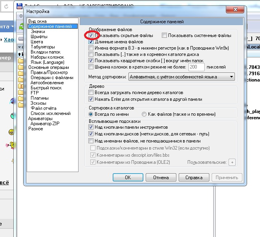Check 'Показывать [..] также в корневом каталоге'
Screen dimensions: 260x237
91,54
